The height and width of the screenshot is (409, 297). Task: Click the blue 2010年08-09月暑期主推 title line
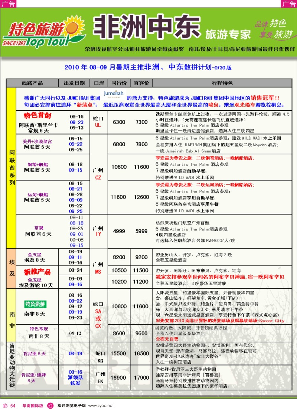tap(148, 67)
